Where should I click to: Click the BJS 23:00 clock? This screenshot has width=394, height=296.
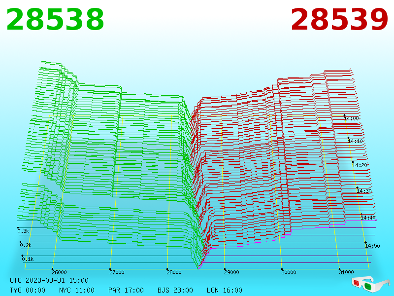coord(175,290)
